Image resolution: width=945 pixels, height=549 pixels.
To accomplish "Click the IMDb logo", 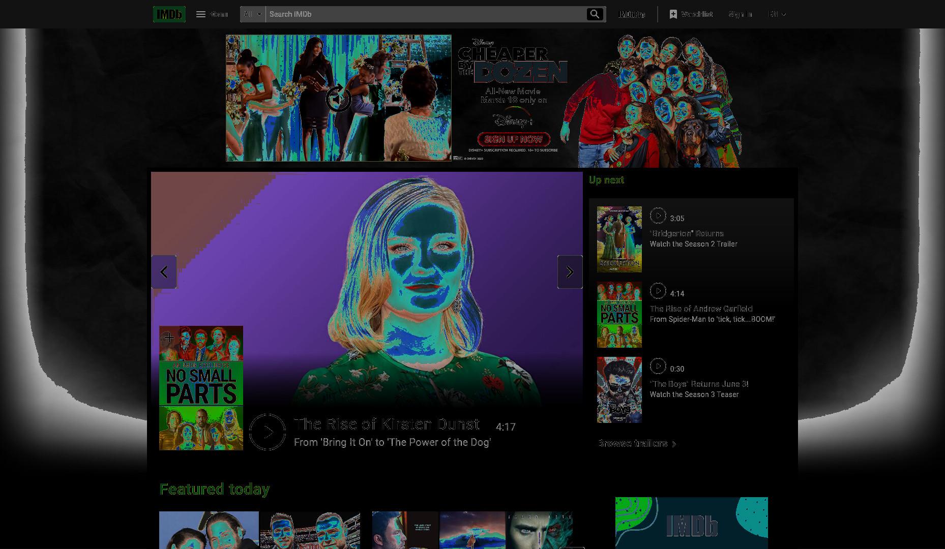I will [x=169, y=14].
